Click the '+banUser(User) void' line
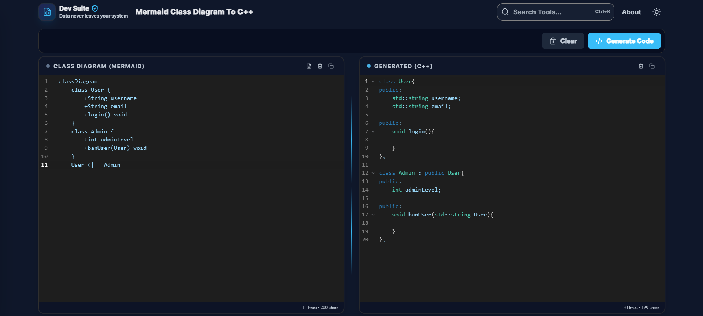703x316 pixels. point(115,148)
